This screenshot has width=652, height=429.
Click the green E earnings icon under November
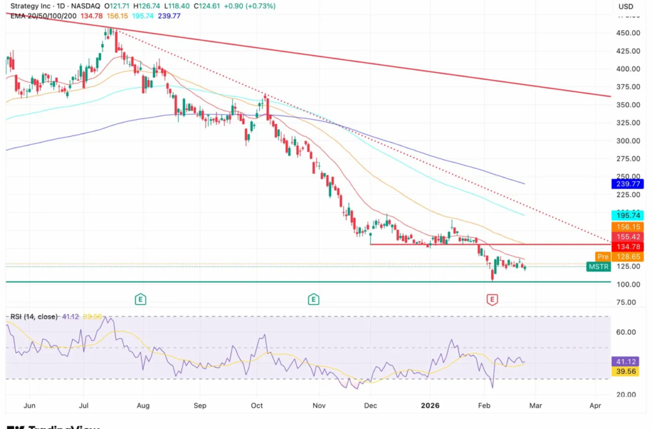[x=313, y=299]
